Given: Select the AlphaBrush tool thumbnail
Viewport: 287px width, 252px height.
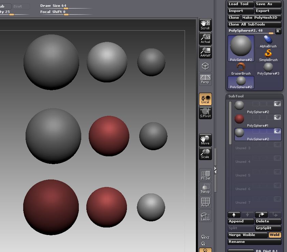Looking at the screenshot, I should [x=268, y=42].
